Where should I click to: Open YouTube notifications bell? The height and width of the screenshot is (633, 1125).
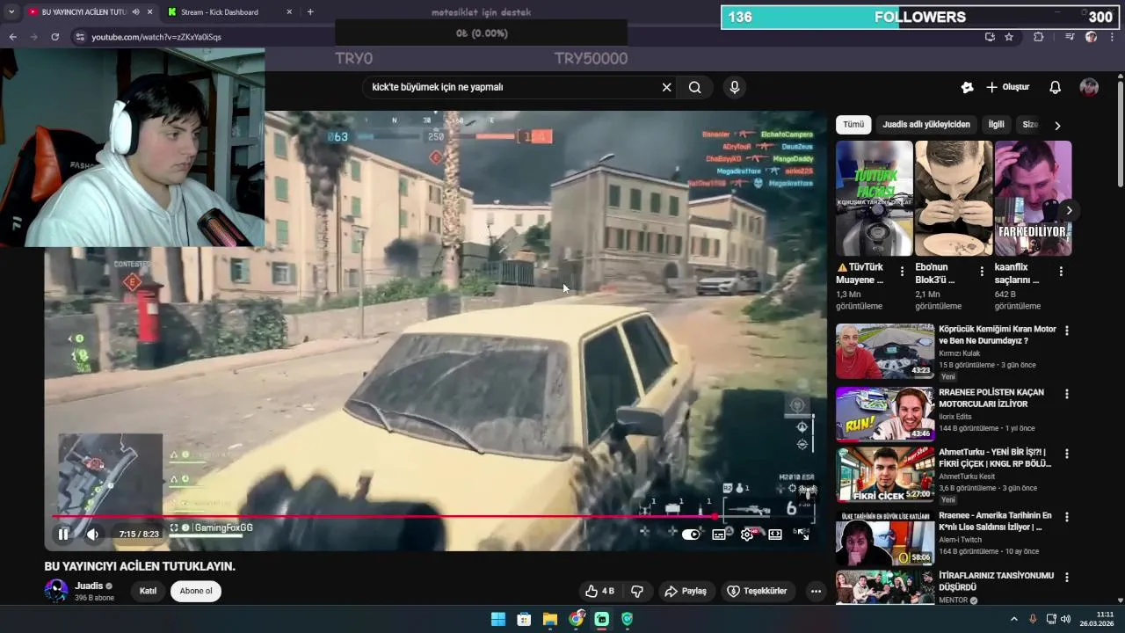(1056, 87)
